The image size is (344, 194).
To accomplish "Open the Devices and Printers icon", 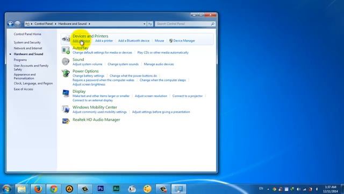I will 66,39.
